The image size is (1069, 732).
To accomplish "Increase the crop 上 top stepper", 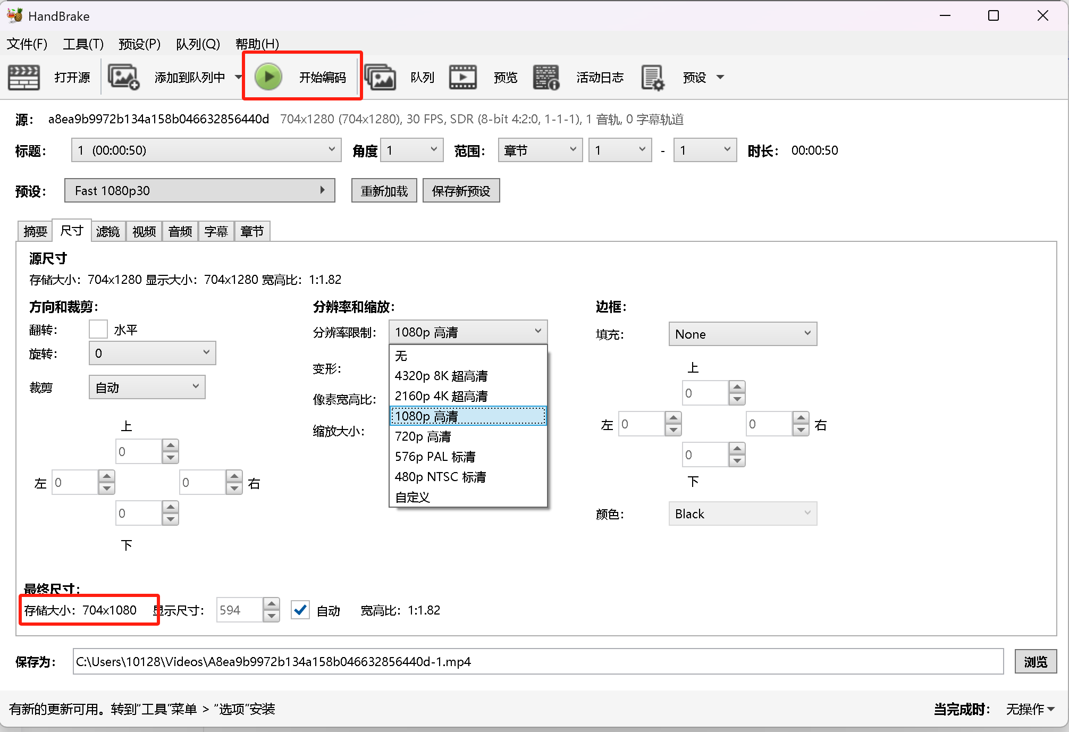I will coord(171,445).
